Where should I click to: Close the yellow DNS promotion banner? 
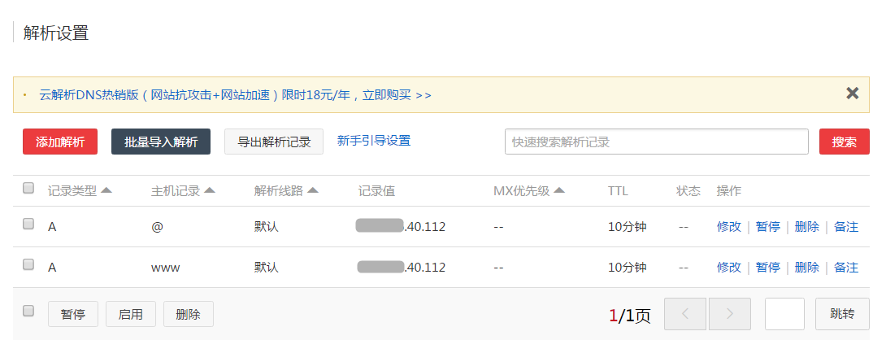point(852,93)
